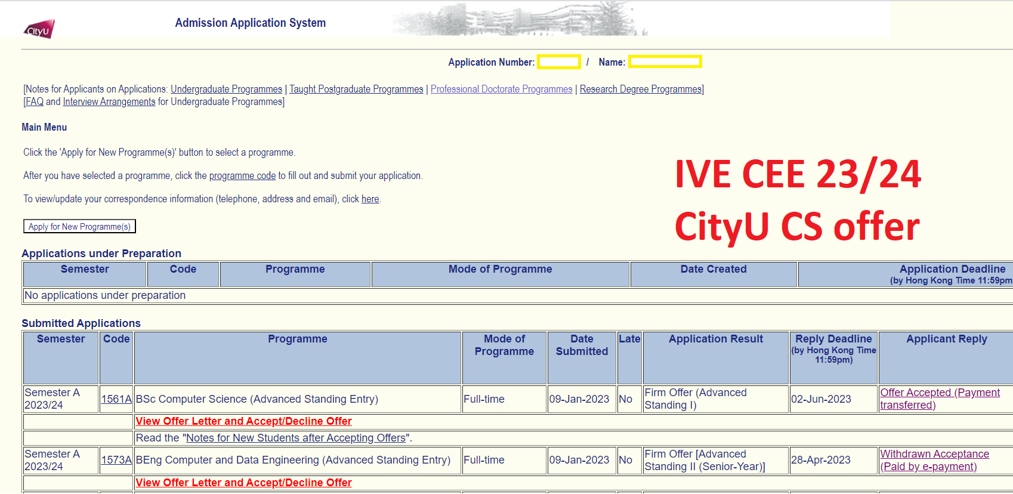
Task: Follow the 'programme code' link
Action: (x=242, y=175)
